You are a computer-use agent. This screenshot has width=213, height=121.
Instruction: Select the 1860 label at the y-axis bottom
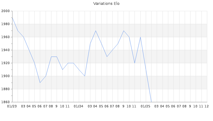coord(5,102)
